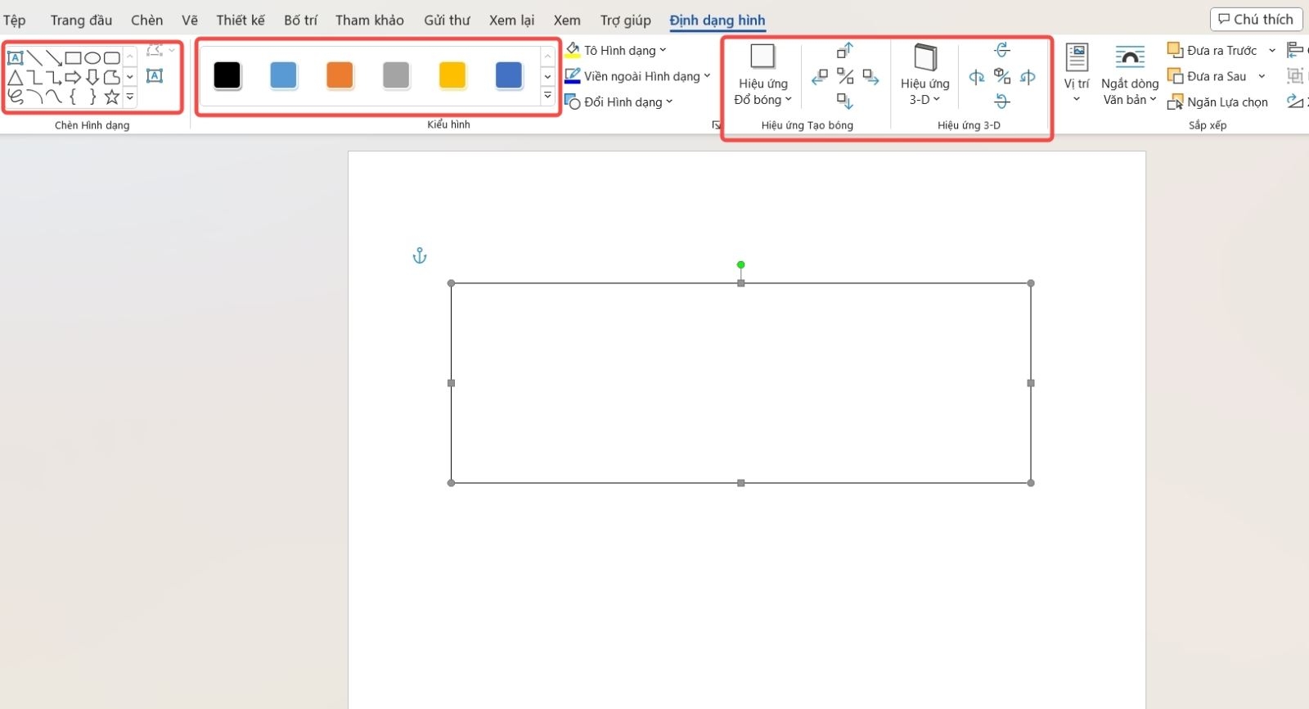Viewport: 1309px width, 709px height.
Task: Apply the yellow shape style
Action: click(x=452, y=75)
